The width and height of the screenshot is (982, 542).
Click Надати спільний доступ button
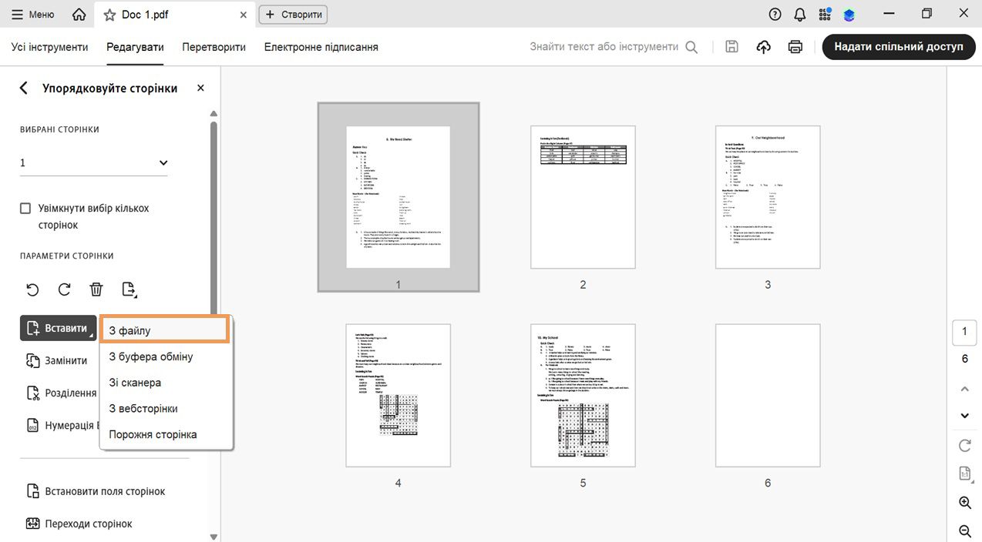(899, 47)
